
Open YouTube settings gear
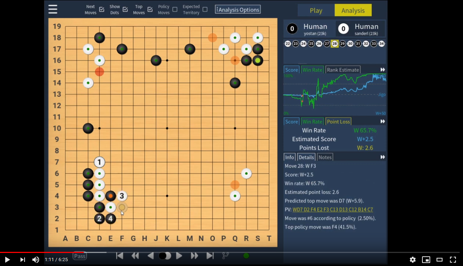413,260
